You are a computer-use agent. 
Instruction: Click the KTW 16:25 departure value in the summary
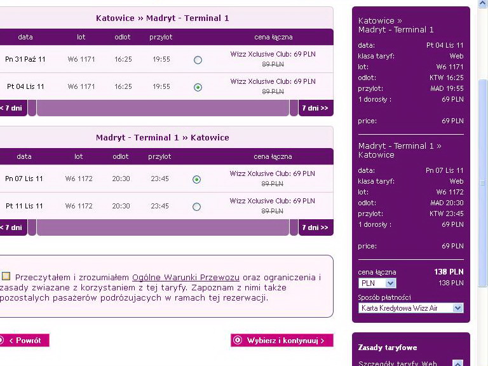point(447,78)
